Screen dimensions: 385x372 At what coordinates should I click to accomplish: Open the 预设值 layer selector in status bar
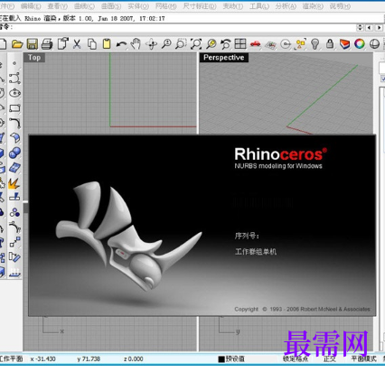point(235,358)
